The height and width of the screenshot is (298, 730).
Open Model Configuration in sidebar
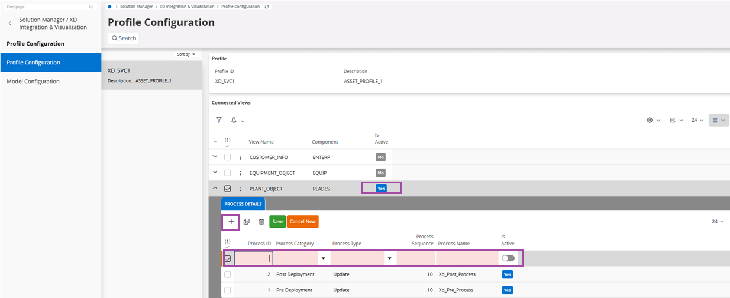point(33,82)
